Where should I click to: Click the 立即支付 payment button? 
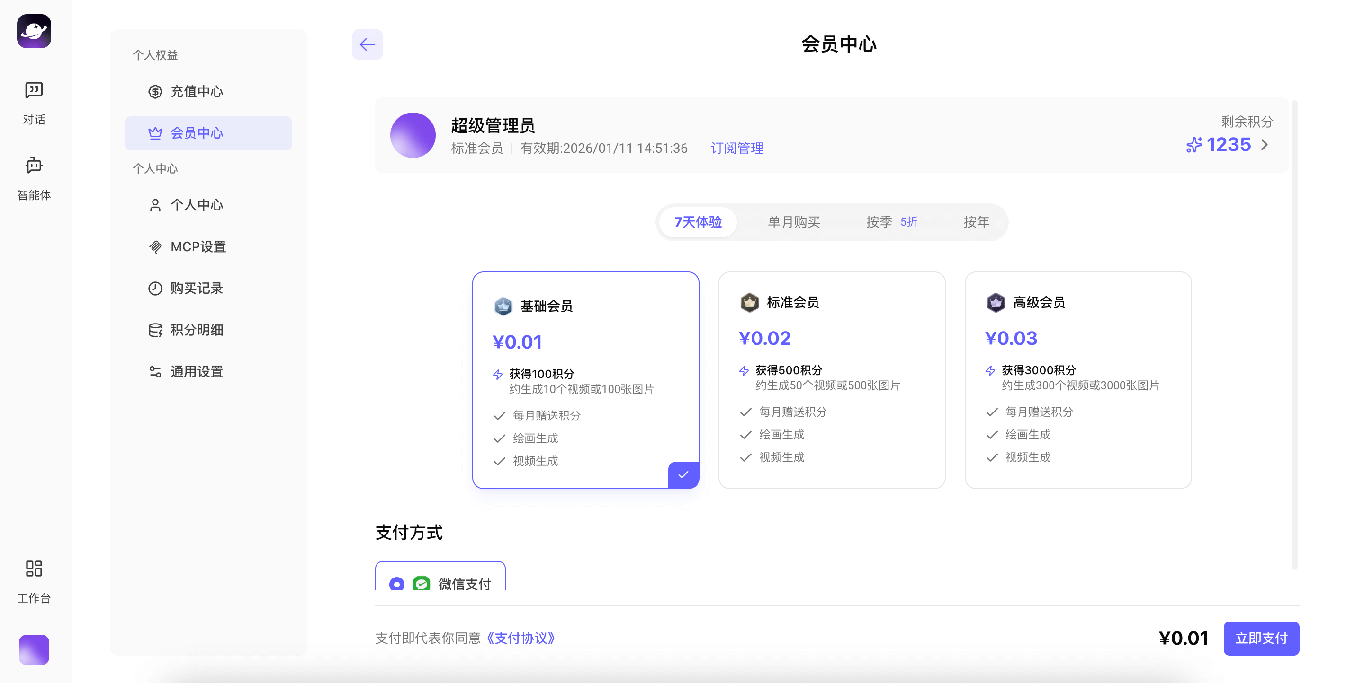[1261, 638]
